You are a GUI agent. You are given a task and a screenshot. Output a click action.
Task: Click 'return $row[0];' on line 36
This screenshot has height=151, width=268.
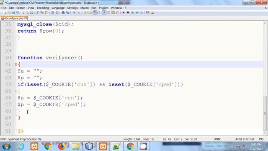(41, 31)
